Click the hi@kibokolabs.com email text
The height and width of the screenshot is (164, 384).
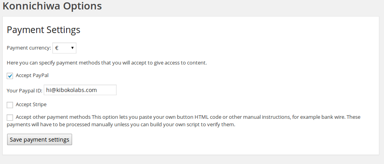point(71,90)
